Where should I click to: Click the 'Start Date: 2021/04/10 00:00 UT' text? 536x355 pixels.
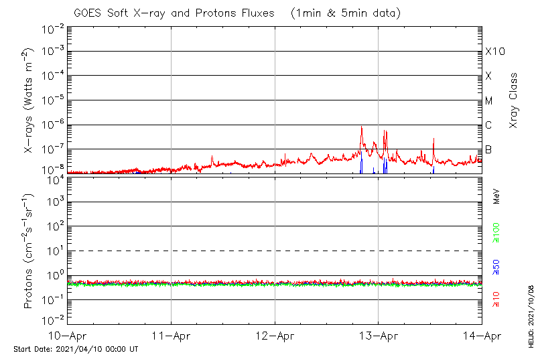pyautogui.click(x=76, y=350)
